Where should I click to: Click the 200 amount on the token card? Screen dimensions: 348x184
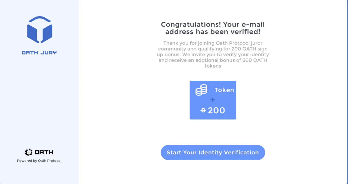(x=216, y=110)
